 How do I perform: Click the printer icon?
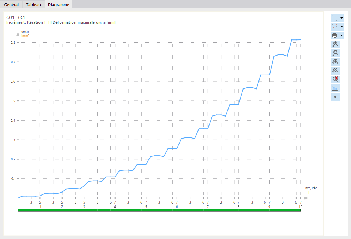(x=335, y=35)
